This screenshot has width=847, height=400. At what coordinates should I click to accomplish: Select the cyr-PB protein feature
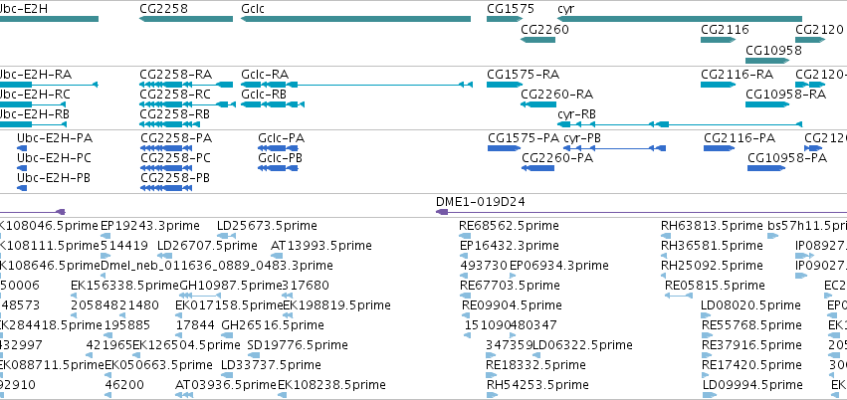tap(615, 148)
